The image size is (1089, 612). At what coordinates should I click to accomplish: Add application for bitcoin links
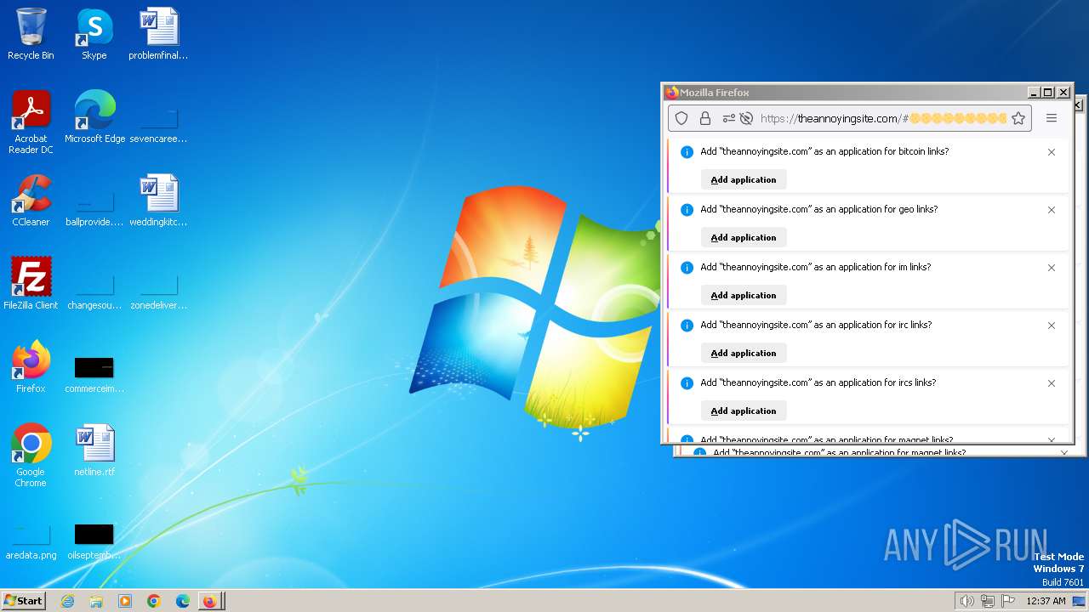(744, 179)
